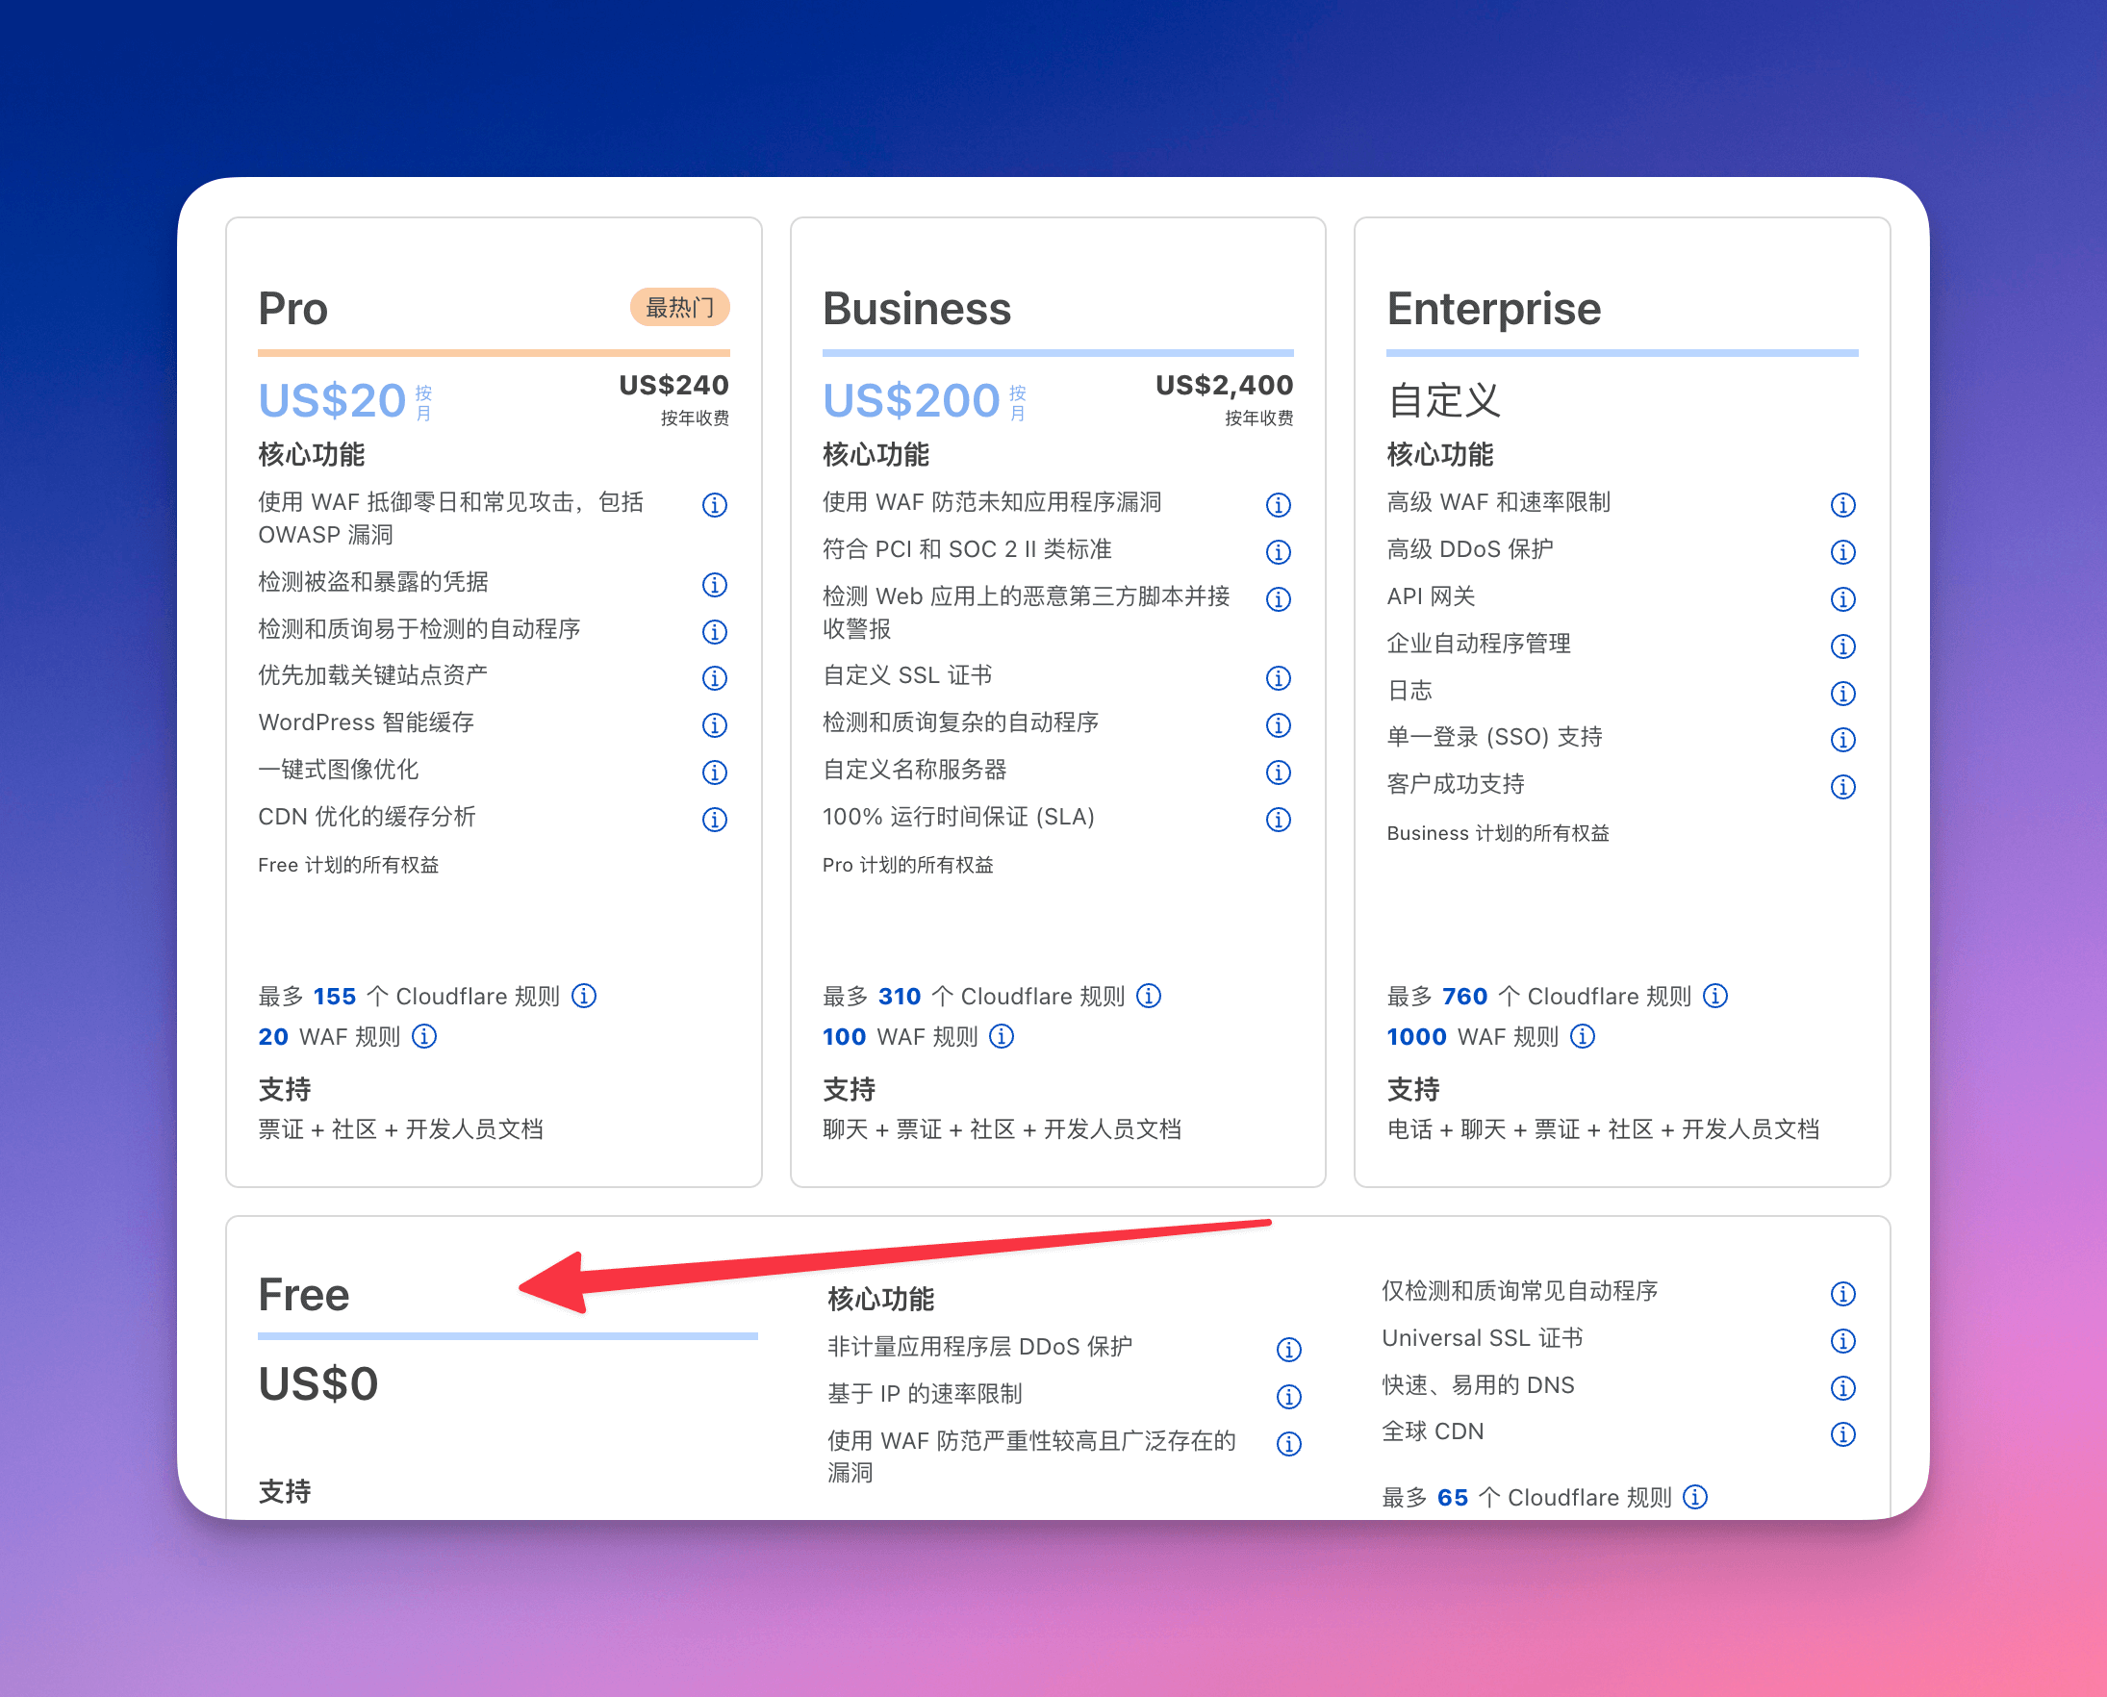2107x1697 pixels.
Task: Click the US$240 yearly price
Action: (673, 385)
